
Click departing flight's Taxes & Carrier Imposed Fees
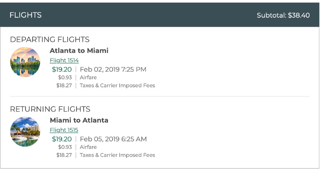pos(117,86)
